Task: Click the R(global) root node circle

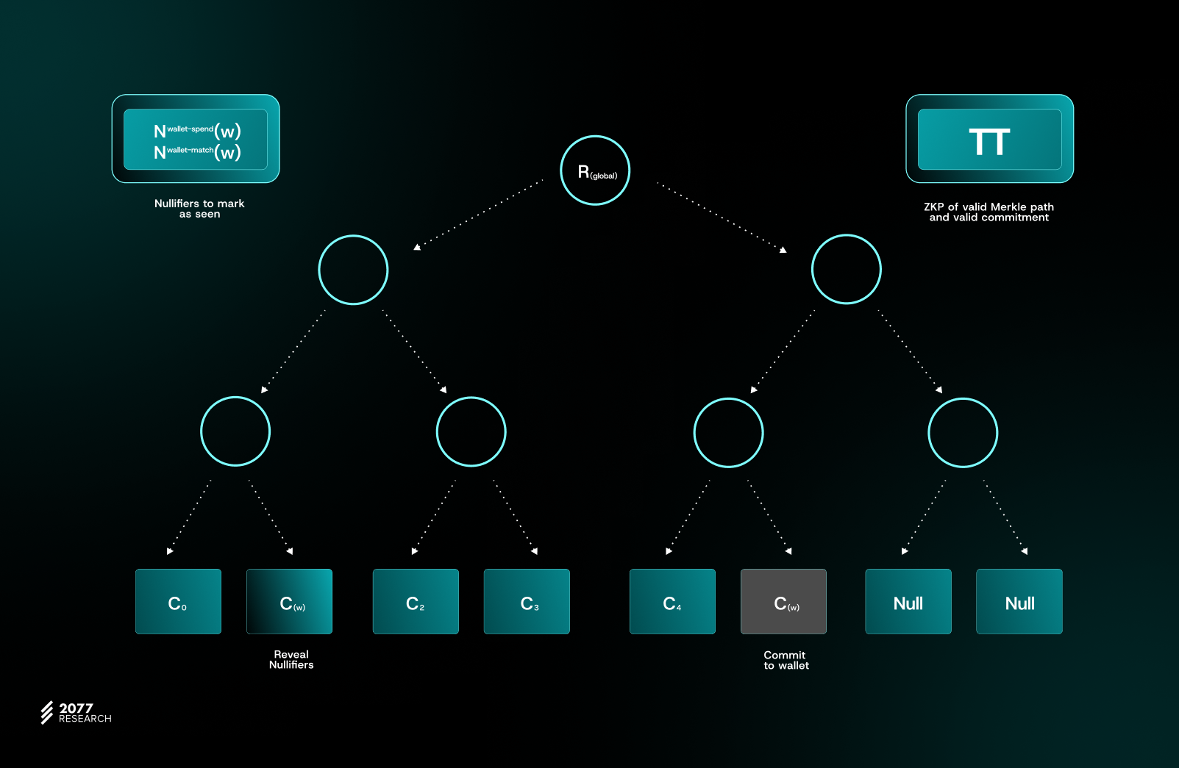Action: (595, 171)
